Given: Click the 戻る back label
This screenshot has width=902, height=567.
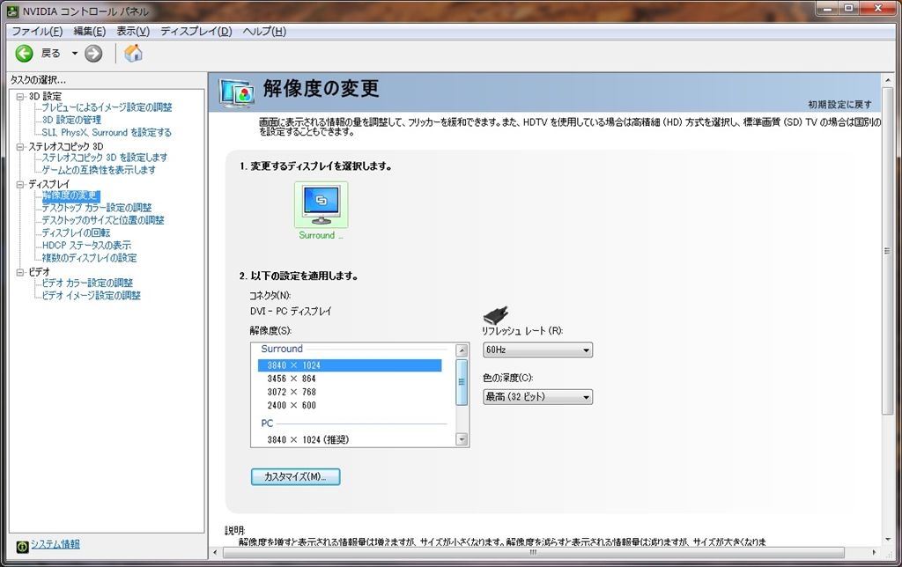Looking at the screenshot, I should (x=50, y=54).
